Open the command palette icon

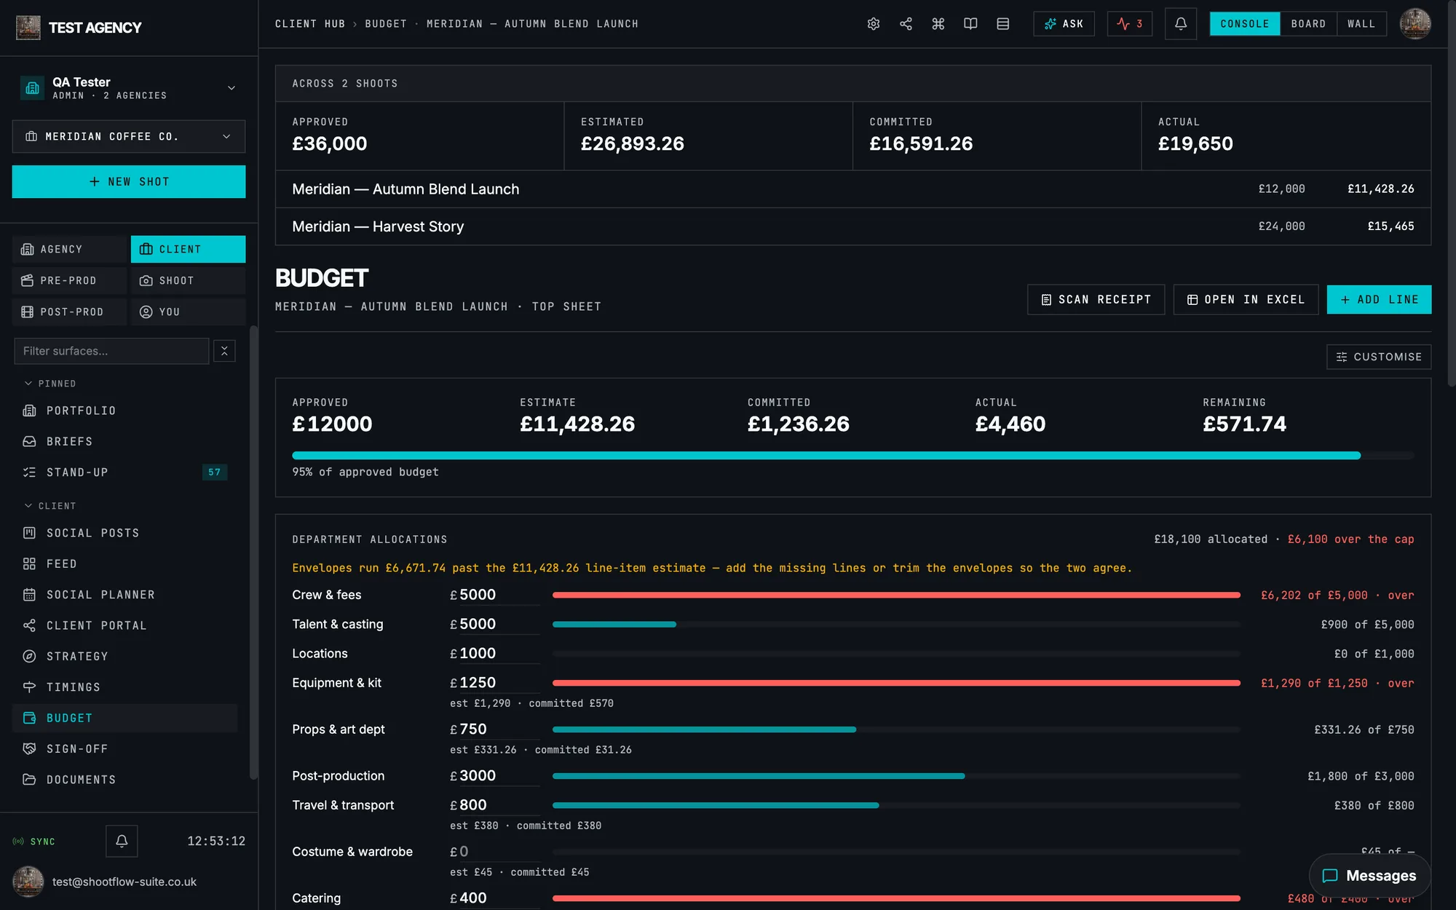938,24
